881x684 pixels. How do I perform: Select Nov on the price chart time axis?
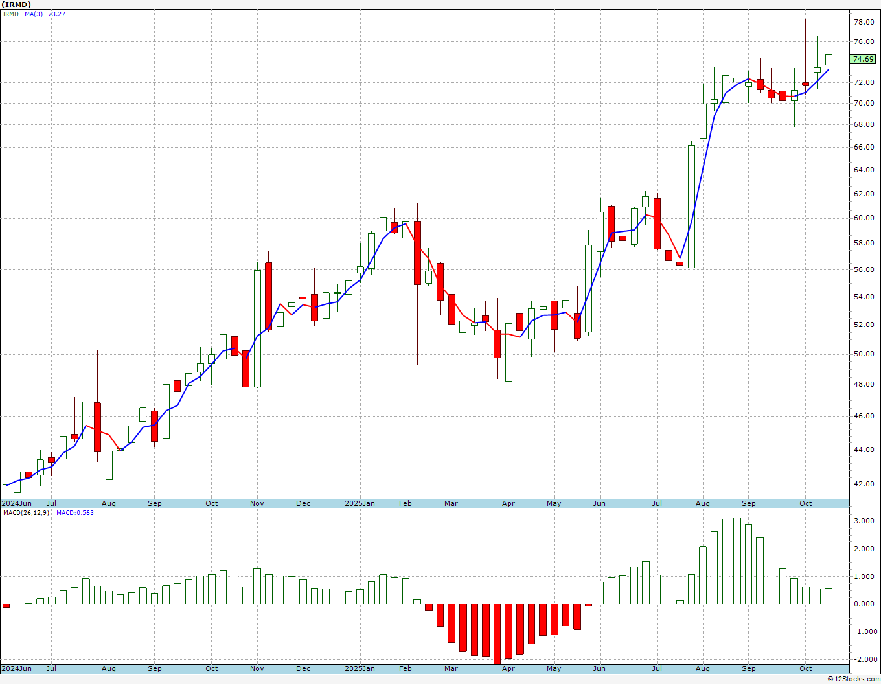click(257, 503)
